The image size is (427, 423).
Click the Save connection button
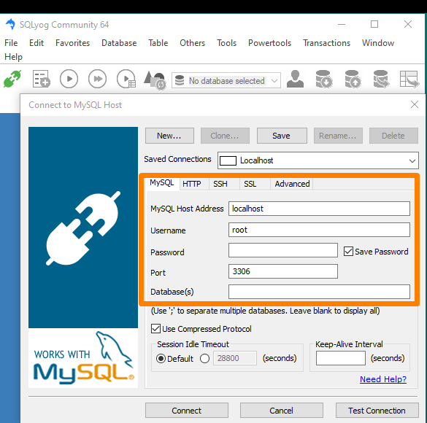pyautogui.click(x=282, y=136)
